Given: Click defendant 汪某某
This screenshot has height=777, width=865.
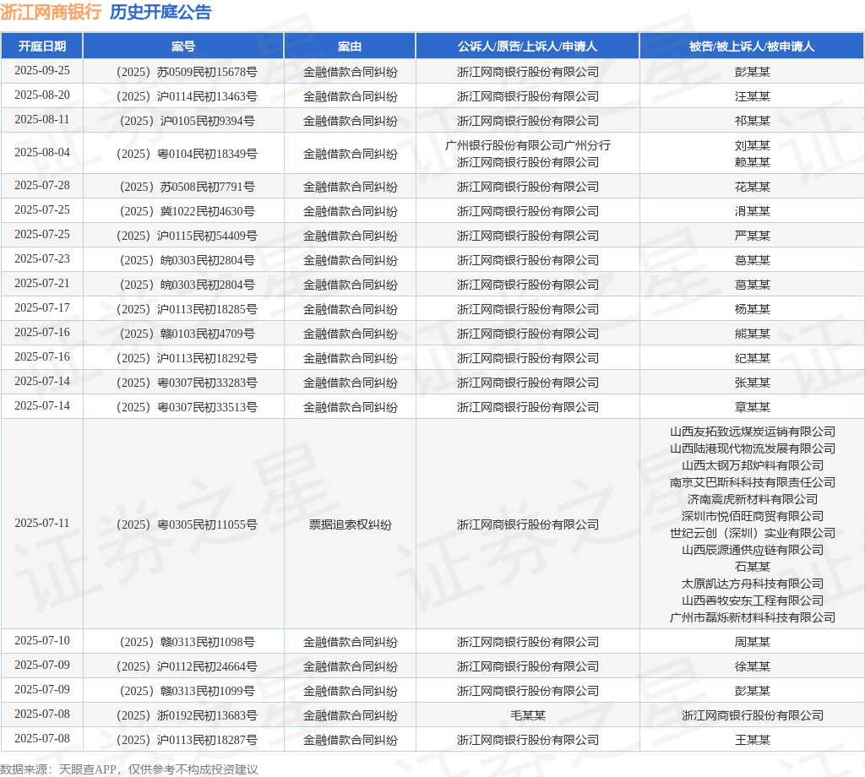Looking at the screenshot, I should pos(753,96).
